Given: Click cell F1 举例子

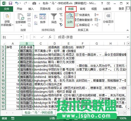Looking at the screenshot, I should click(83, 47).
